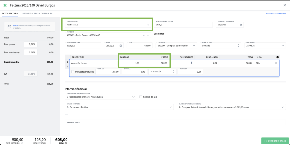Close the invoice dialog with the X

pos(285,5)
